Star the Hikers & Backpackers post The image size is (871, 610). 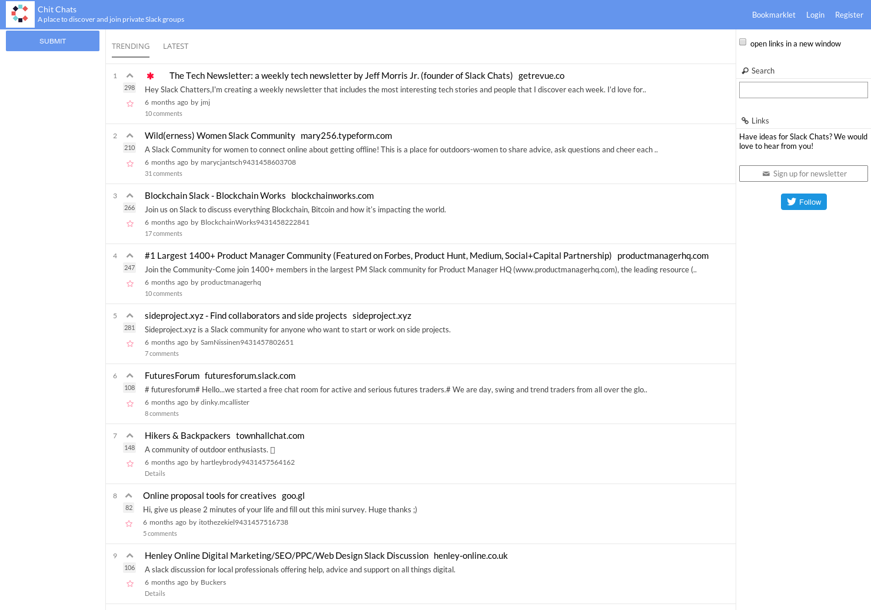[130, 464]
